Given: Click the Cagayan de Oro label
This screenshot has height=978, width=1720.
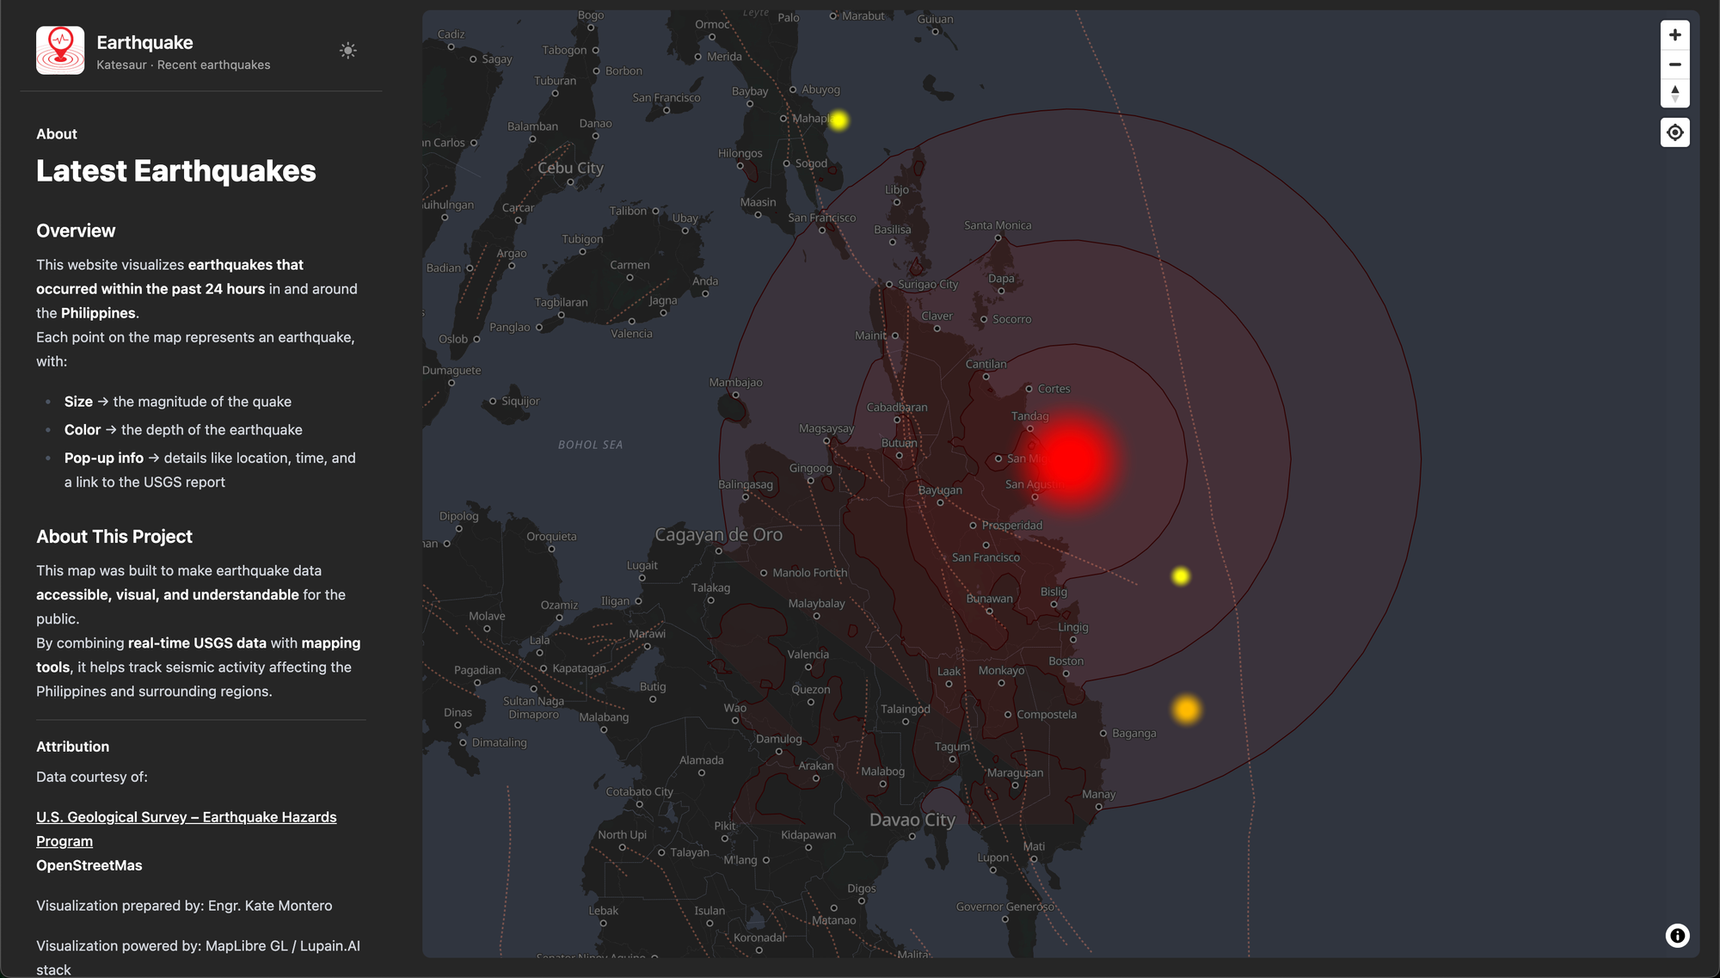Looking at the screenshot, I should (718, 534).
